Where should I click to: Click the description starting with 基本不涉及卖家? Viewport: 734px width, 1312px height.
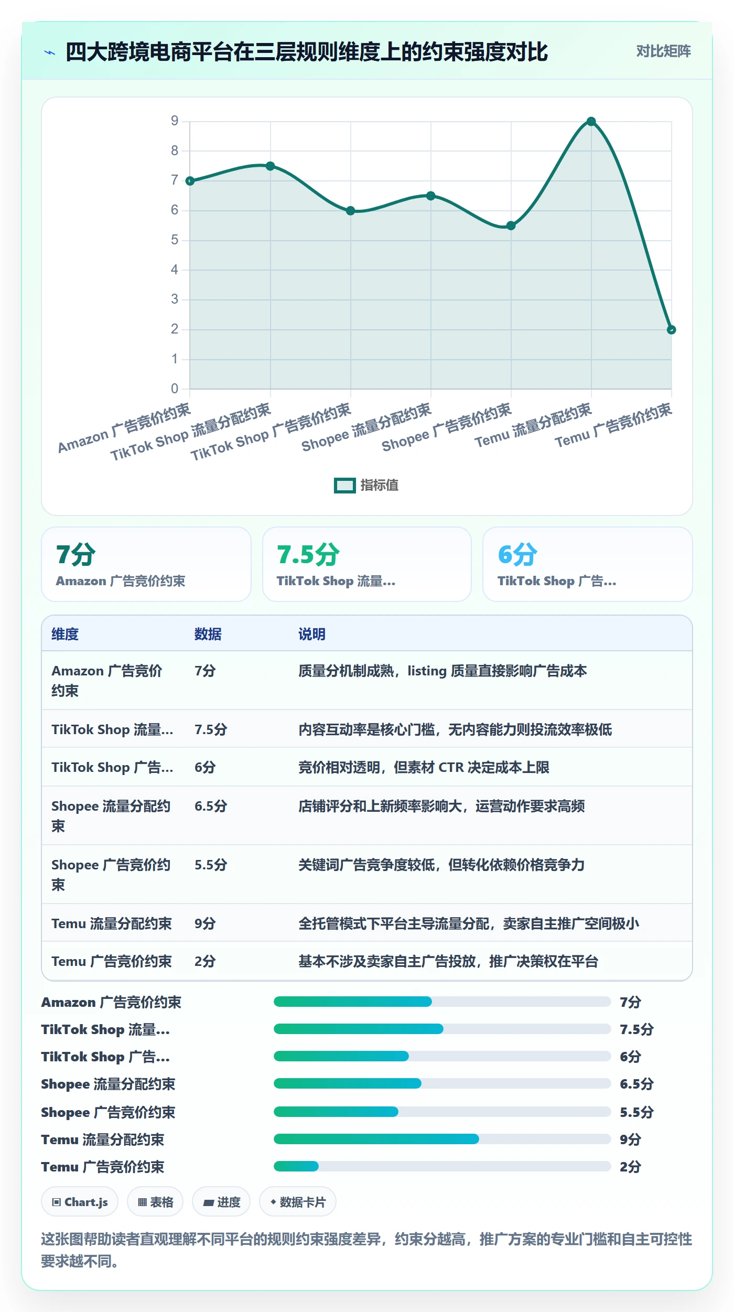tap(448, 961)
